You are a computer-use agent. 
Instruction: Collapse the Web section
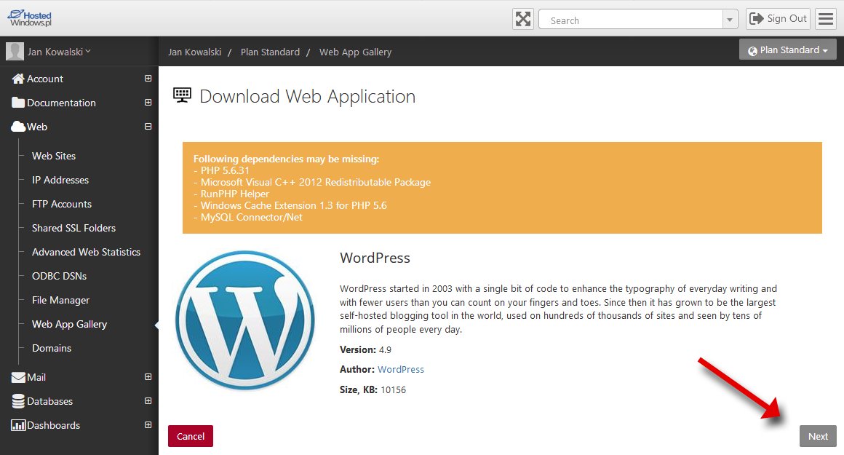148,127
